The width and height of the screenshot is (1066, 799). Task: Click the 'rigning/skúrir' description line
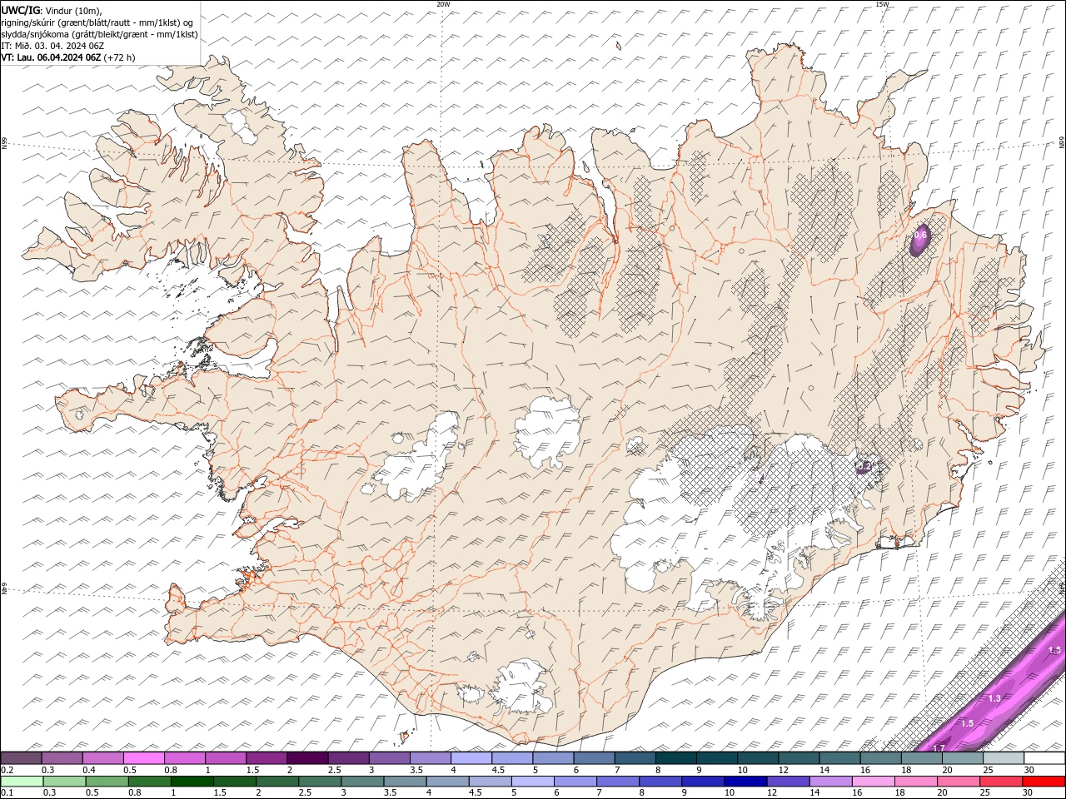97,22
